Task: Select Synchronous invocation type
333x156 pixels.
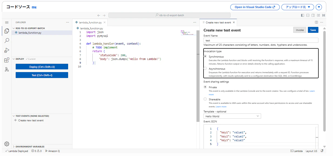Action: click(x=205, y=56)
